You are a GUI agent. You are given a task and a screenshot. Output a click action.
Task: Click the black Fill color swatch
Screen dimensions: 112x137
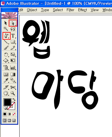click(8, 102)
